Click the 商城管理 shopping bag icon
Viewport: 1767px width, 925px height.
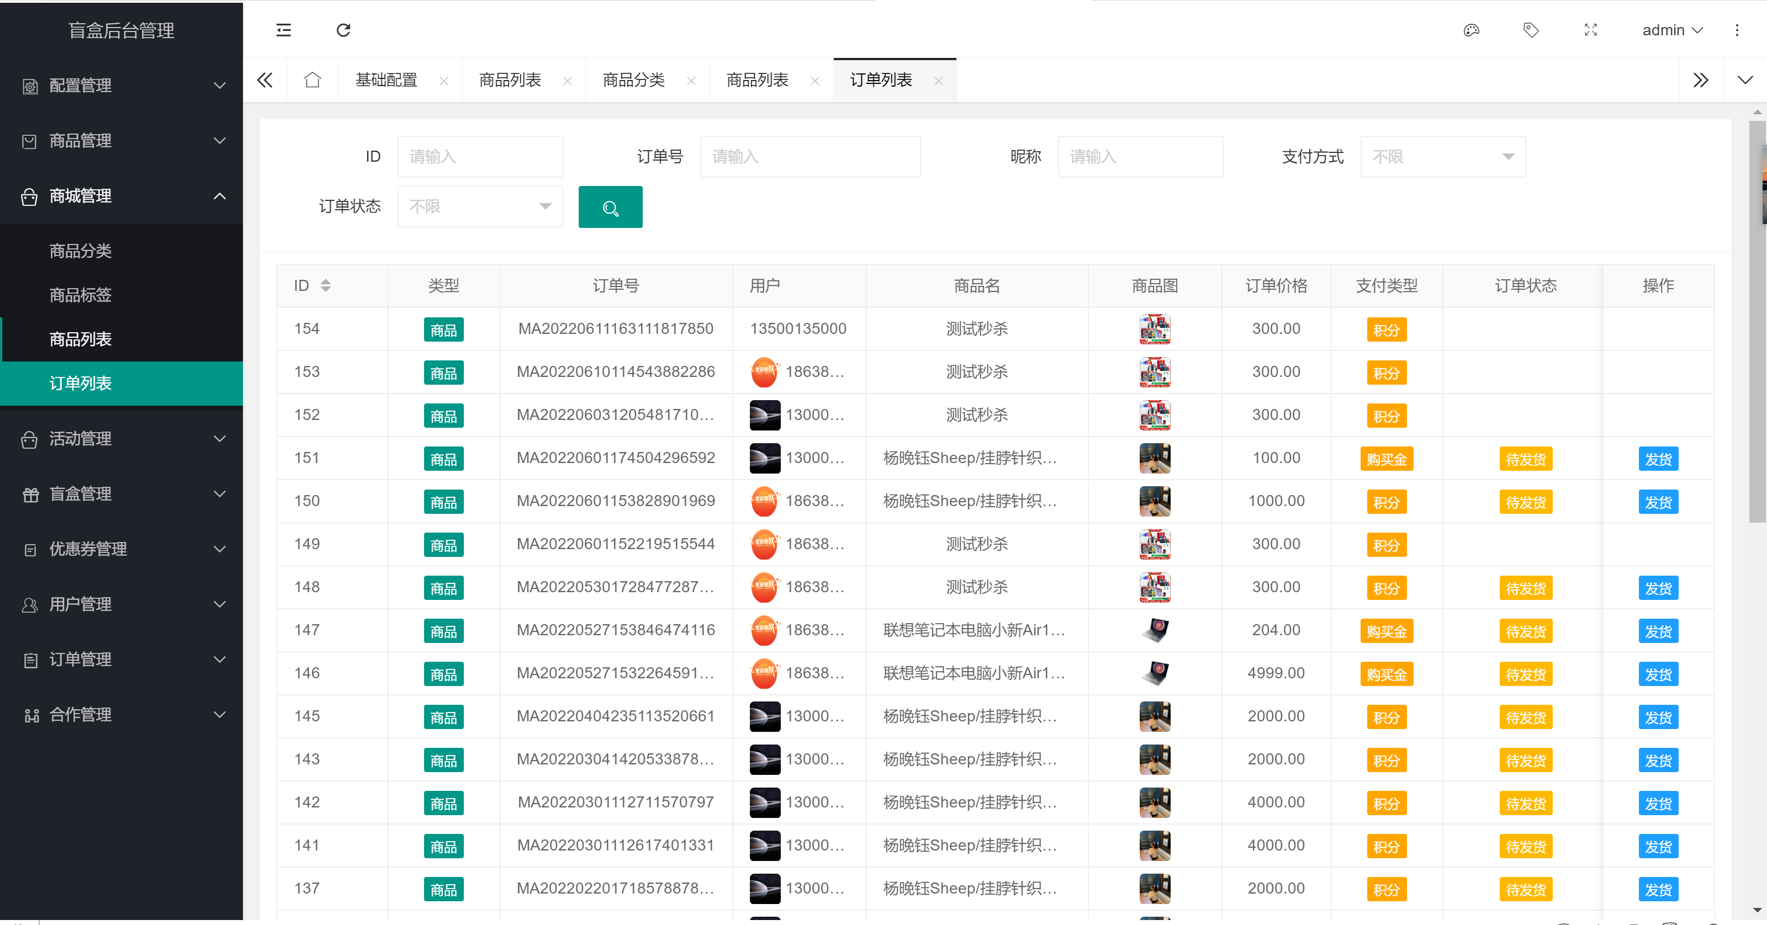29,196
